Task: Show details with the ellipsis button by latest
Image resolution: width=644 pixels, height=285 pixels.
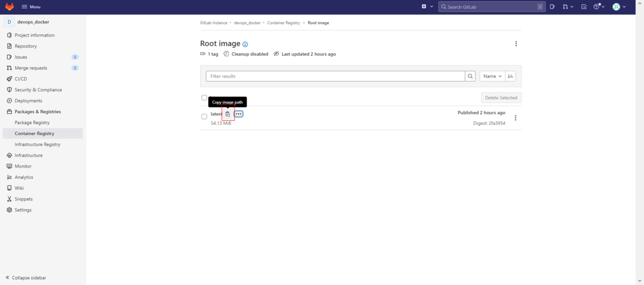Action: tap(239, 114)
